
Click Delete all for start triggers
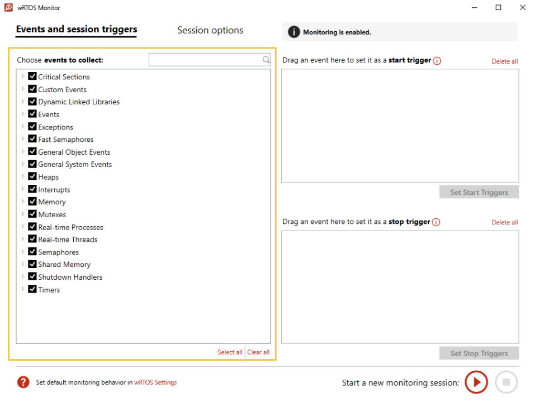coord(504,61)
